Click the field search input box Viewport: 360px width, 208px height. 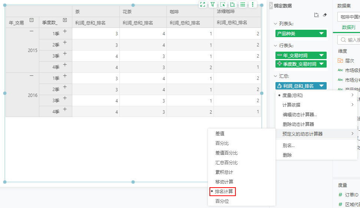click(349, 40)
